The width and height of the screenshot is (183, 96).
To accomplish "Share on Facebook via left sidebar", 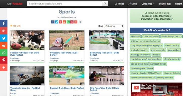I will (4, 23).
